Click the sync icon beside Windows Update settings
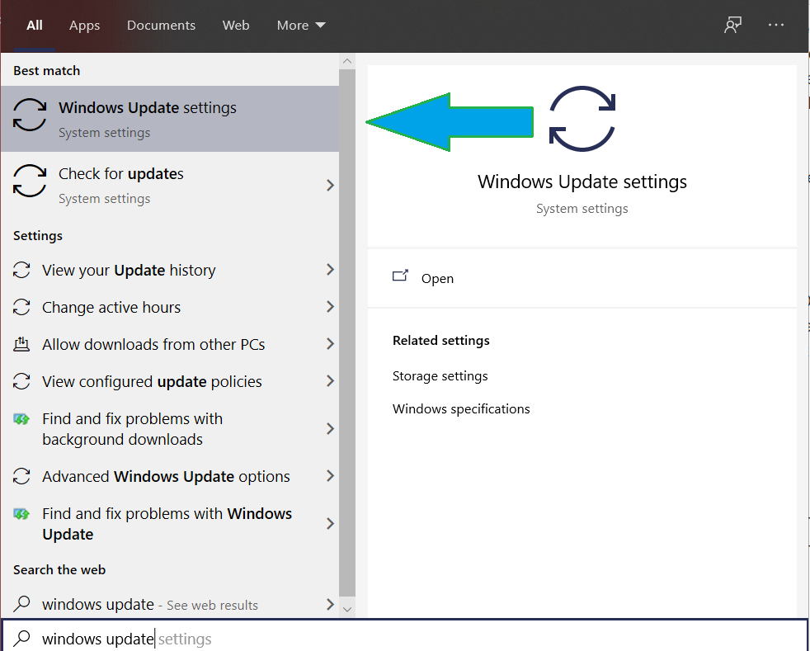810x651 pixels. tap(30, 115)
